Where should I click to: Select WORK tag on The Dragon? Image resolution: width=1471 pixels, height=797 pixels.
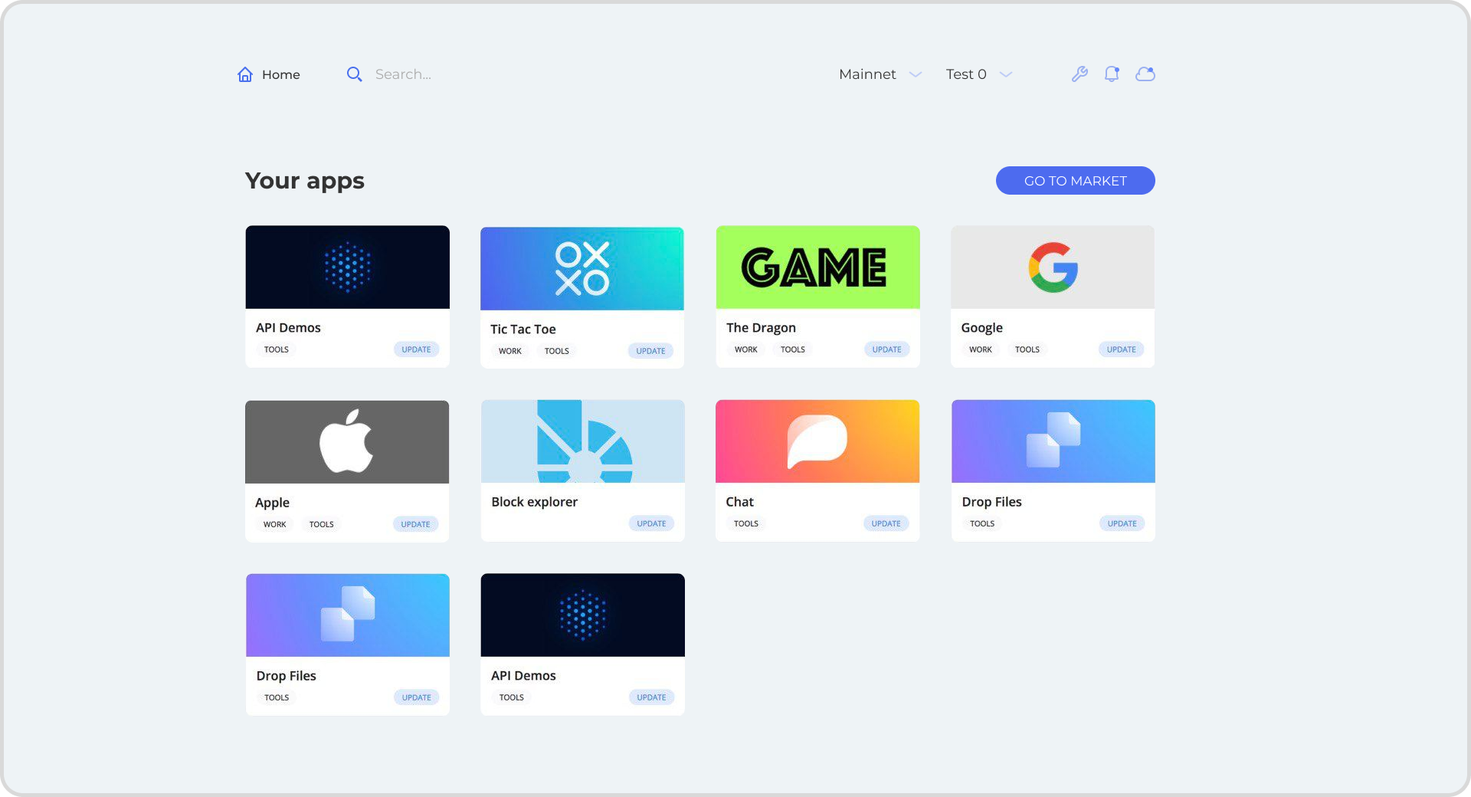(746, 349)
